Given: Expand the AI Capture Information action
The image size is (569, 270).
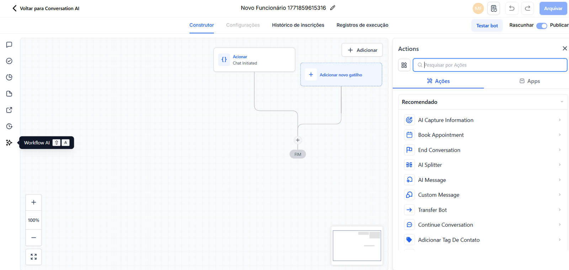Looking at the screenshot, I should point(559,120).
